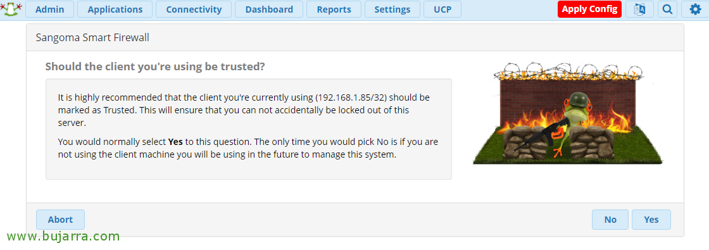Screen dimensions: 709x250
Task: Click the trusted client question heading
Action: tap(154, 67)
